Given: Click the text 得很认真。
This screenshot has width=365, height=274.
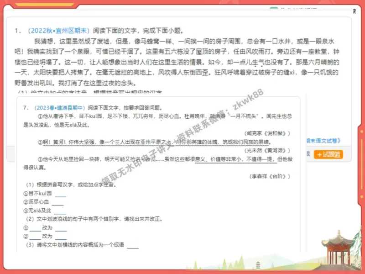Looking at the screenshot, I should pos(35,168).
